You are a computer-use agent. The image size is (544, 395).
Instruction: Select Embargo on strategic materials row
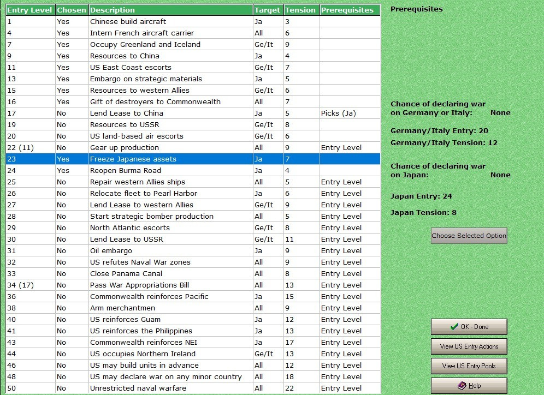point(193,79)
